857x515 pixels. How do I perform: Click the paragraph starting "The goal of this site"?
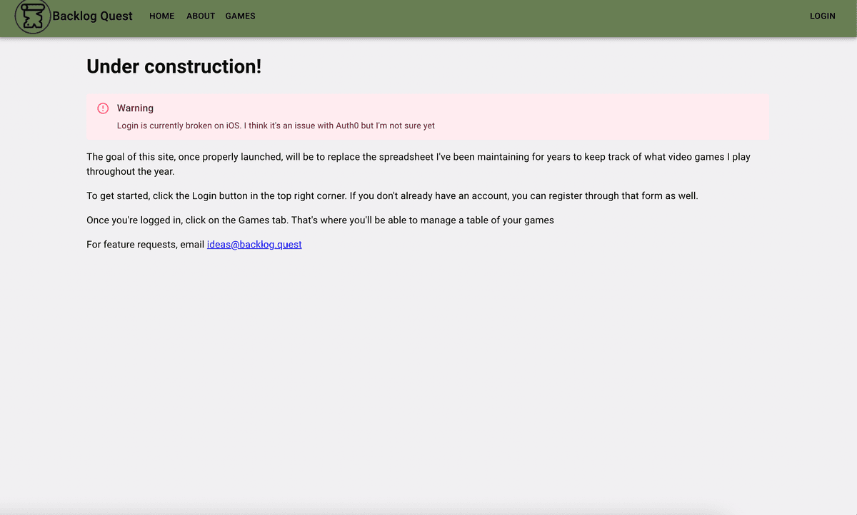(x=418, y=157)
